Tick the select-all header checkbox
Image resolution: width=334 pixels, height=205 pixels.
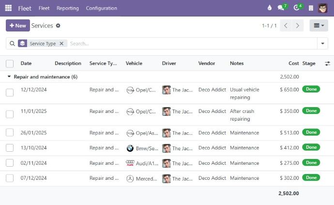pyautogui.click(x=10, y=63)
